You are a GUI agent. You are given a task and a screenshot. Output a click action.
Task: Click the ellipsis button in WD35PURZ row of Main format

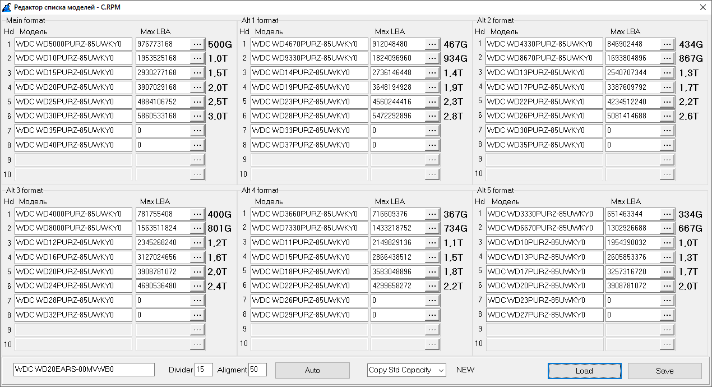coord(197,131)
